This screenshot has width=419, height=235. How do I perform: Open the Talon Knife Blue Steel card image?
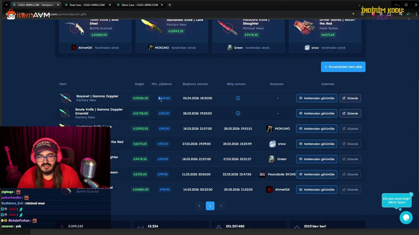coord(75,28)
